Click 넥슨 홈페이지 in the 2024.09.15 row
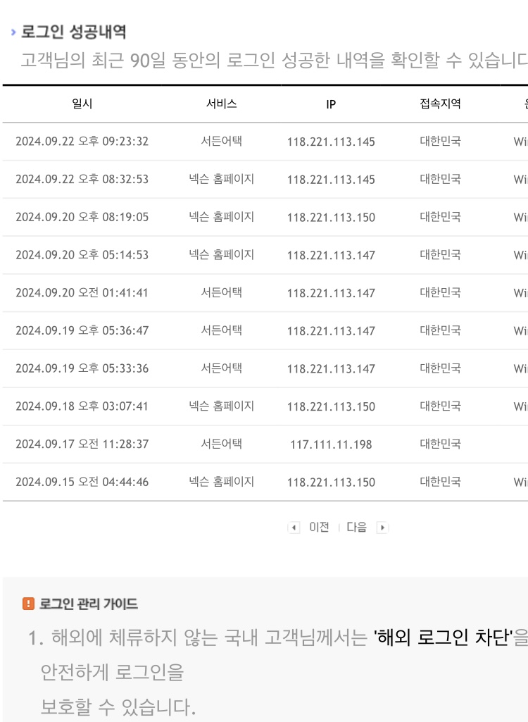The height and width of the screenshot is (722, 528). click(x=221, y=483)
